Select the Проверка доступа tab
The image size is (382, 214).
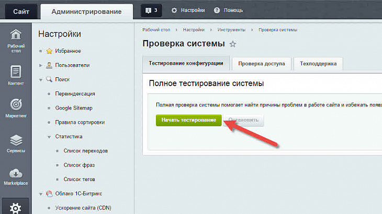[262, 64]
